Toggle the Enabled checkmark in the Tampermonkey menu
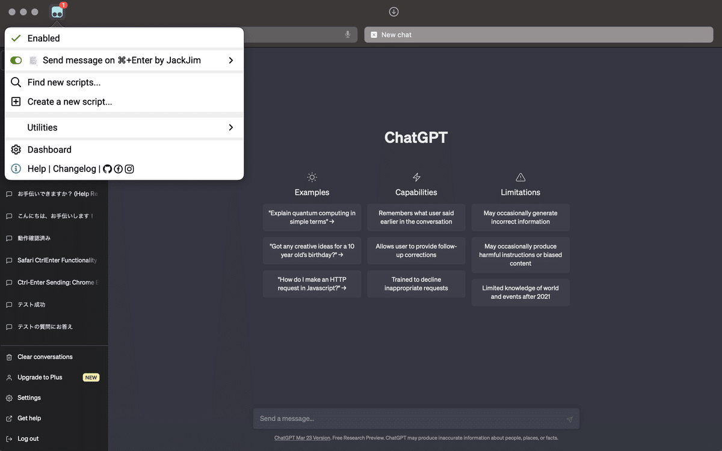 click(16, 38)
